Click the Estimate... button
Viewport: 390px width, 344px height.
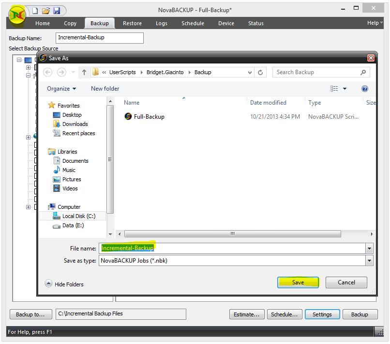[247, 314]
